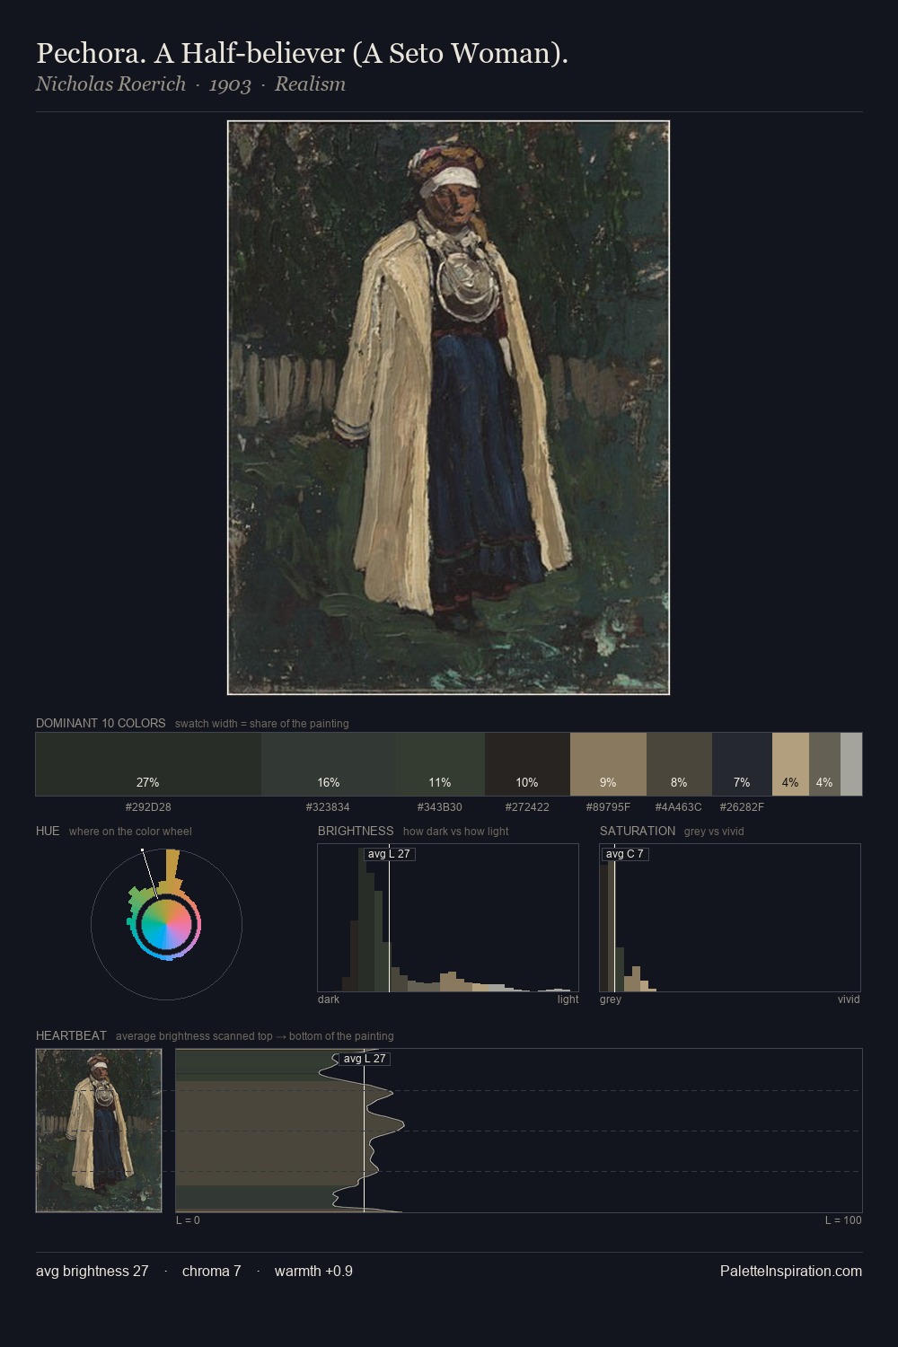Click hex label '#4A463C'

coord(678,807)
